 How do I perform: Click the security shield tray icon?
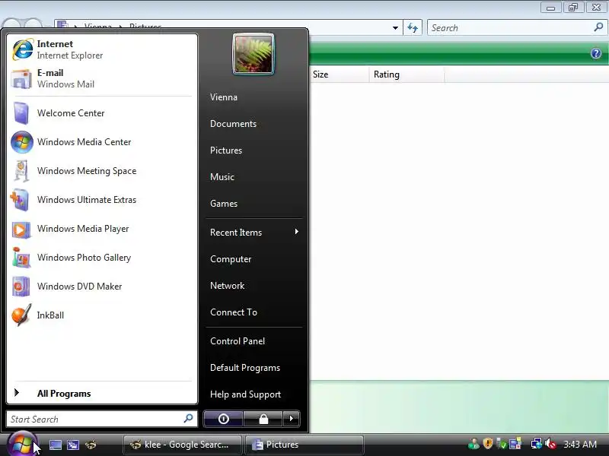[x=488, y=443]
